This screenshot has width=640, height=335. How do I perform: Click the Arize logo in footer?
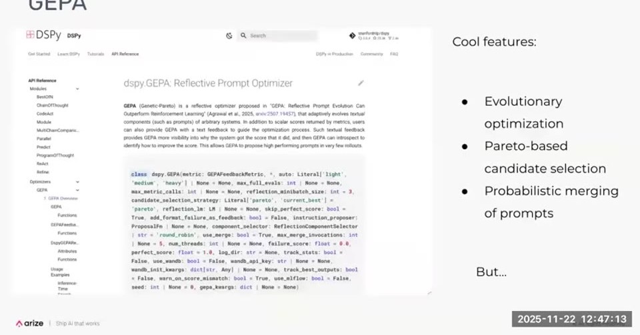click(30, 323)
